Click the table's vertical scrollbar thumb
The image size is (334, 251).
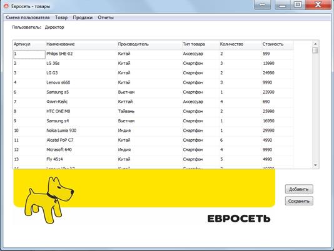[x=315, y=51]
